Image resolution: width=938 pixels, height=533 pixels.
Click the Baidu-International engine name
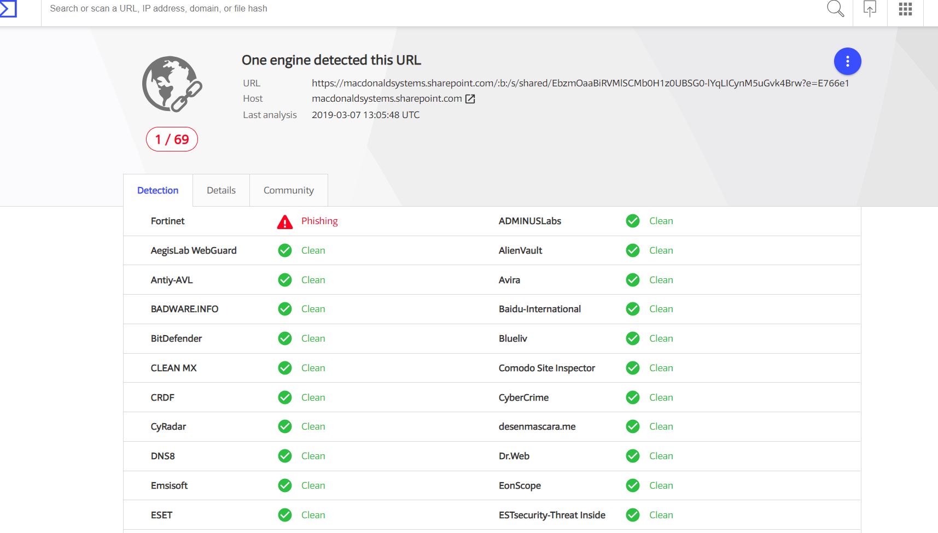coord(539,309)
